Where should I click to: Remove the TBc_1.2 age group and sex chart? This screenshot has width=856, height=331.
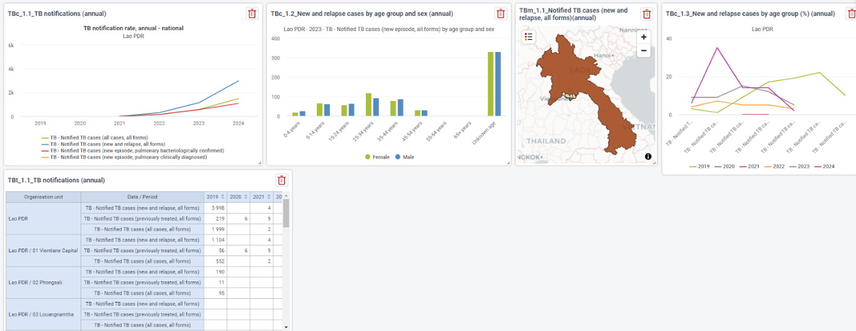501,14
